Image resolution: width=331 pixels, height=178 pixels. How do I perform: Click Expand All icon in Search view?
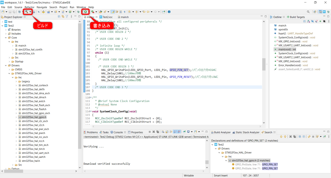click(300, 137)
